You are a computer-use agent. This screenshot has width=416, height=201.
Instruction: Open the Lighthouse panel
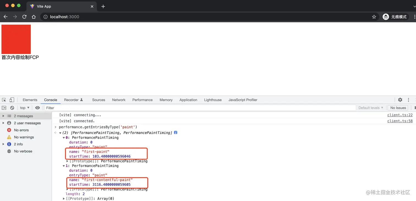click(x=213, y=100)
